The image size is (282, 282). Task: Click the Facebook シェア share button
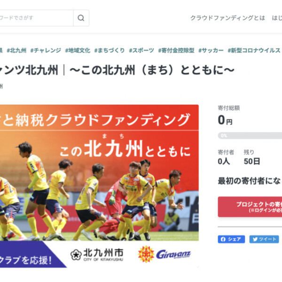pos(231,239)
